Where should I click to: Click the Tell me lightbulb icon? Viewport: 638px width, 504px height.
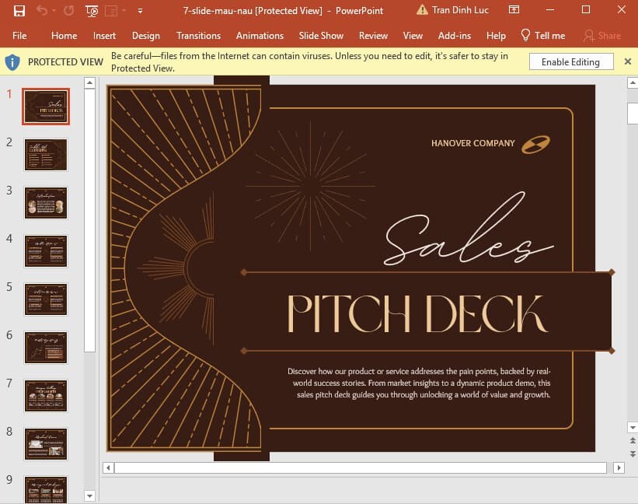pyautogui.click(x=525, y=36)
